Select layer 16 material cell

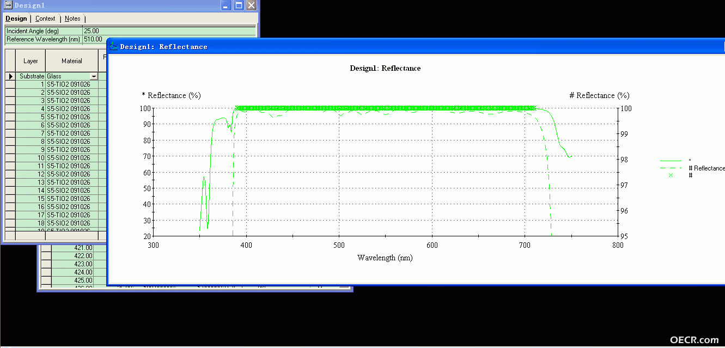coord(72,207)
